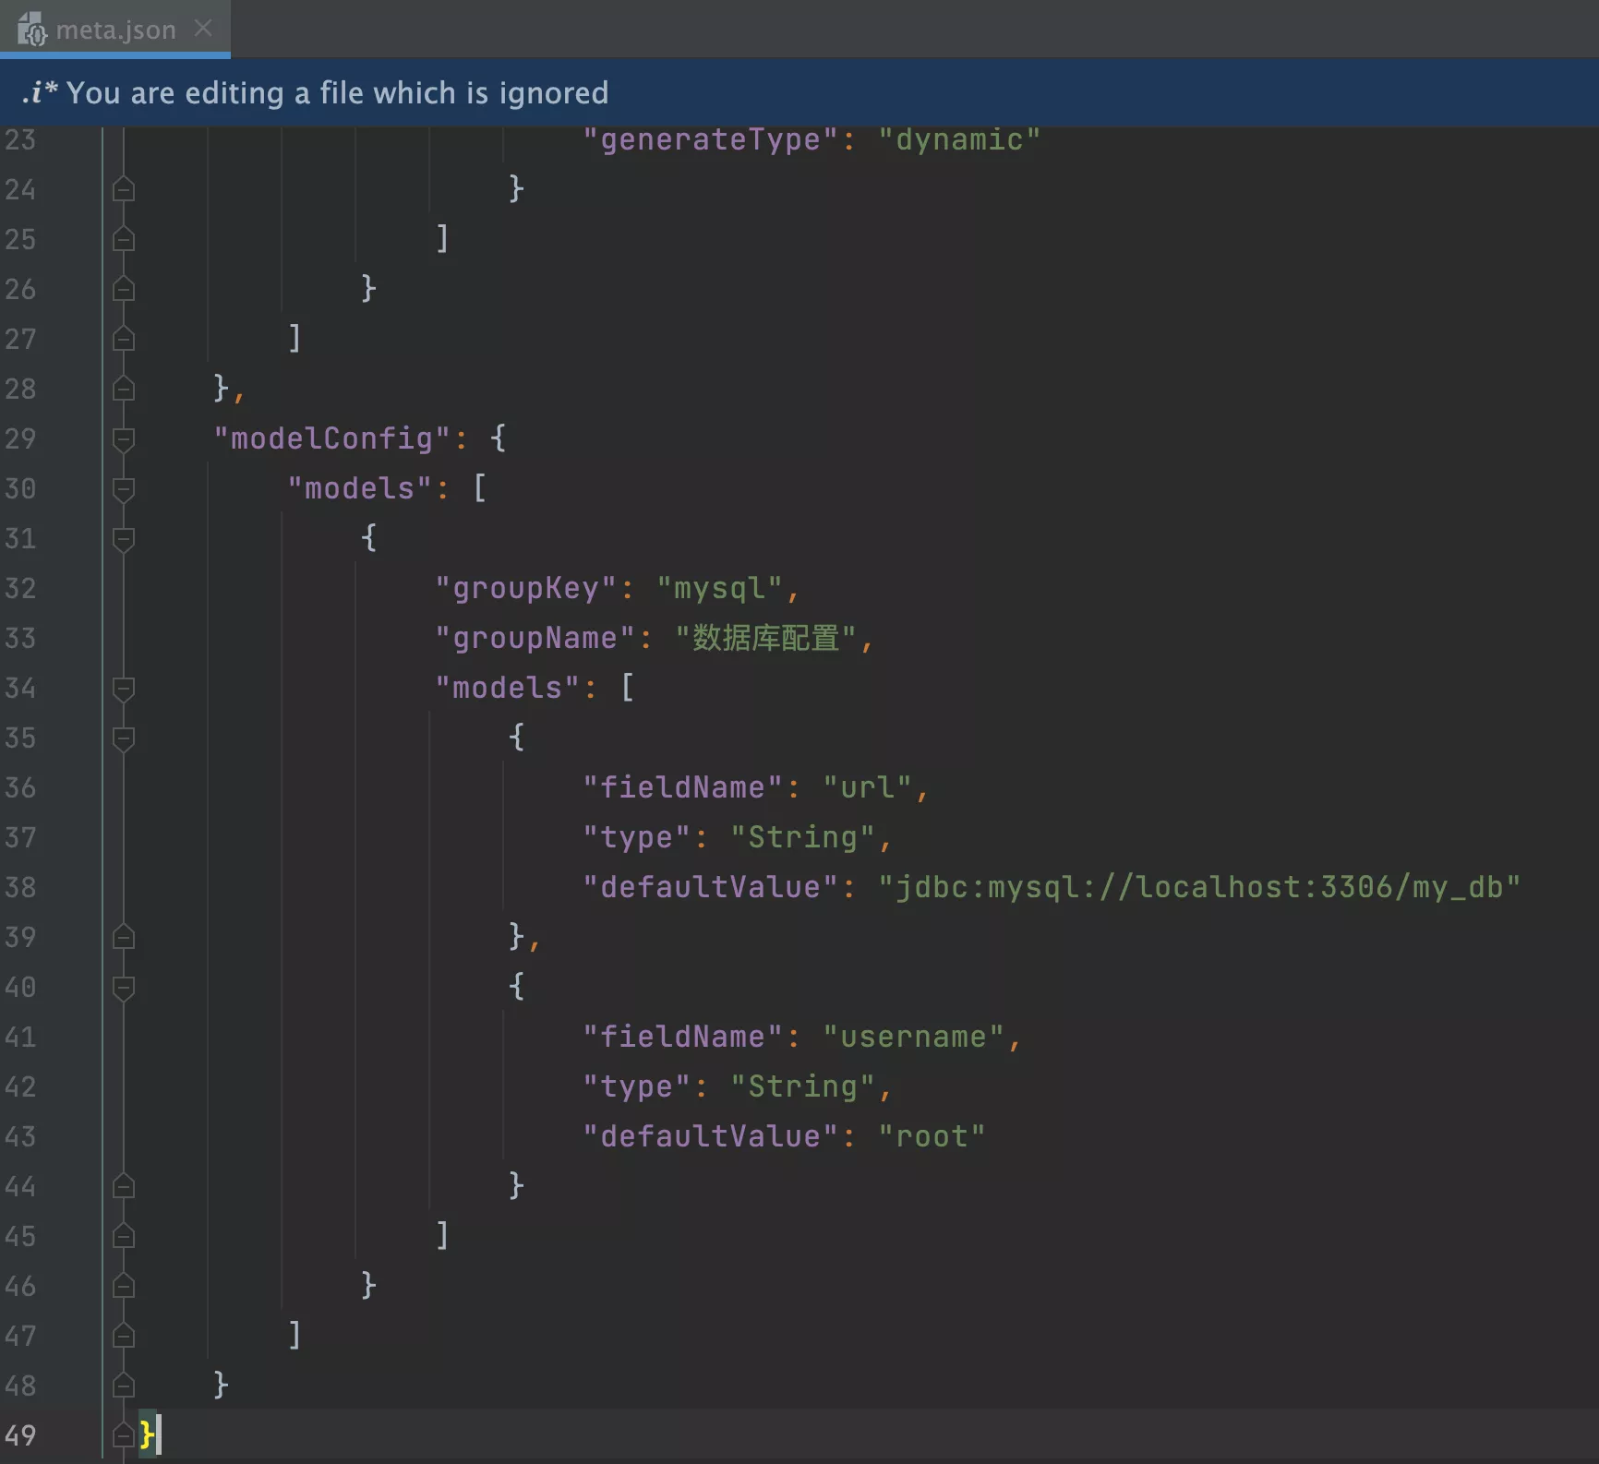Collapse fold end marker on line 46
Image resolution: width=1599 pixels, height=1464 pixels.
coord(124,1286)
